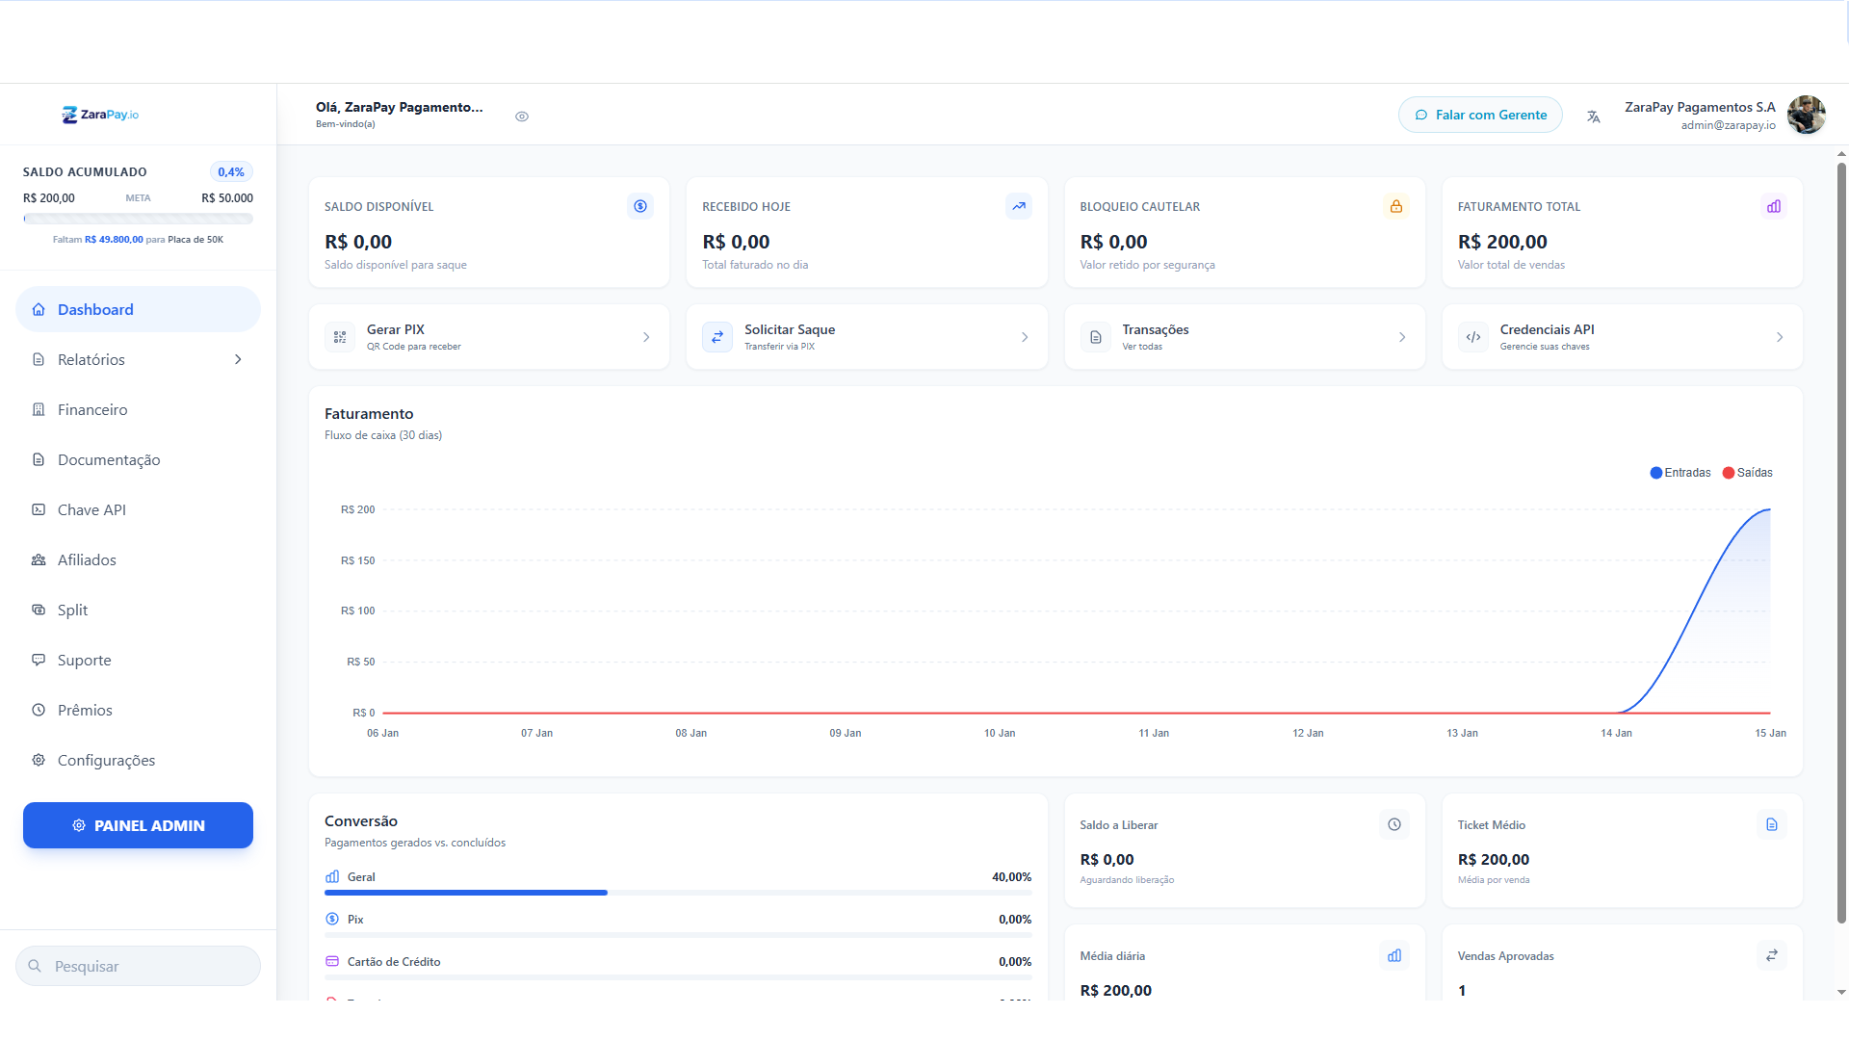Image resolution: width=1849 pixels, height=1040 pixels.
Task: Click the Saldo a Liberar clock icon
Action: pyautogui.click(x=1393, y=824)
